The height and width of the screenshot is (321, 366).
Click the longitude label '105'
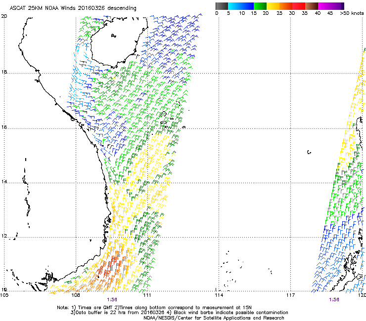pyautogui.click(x=4, y=295)
